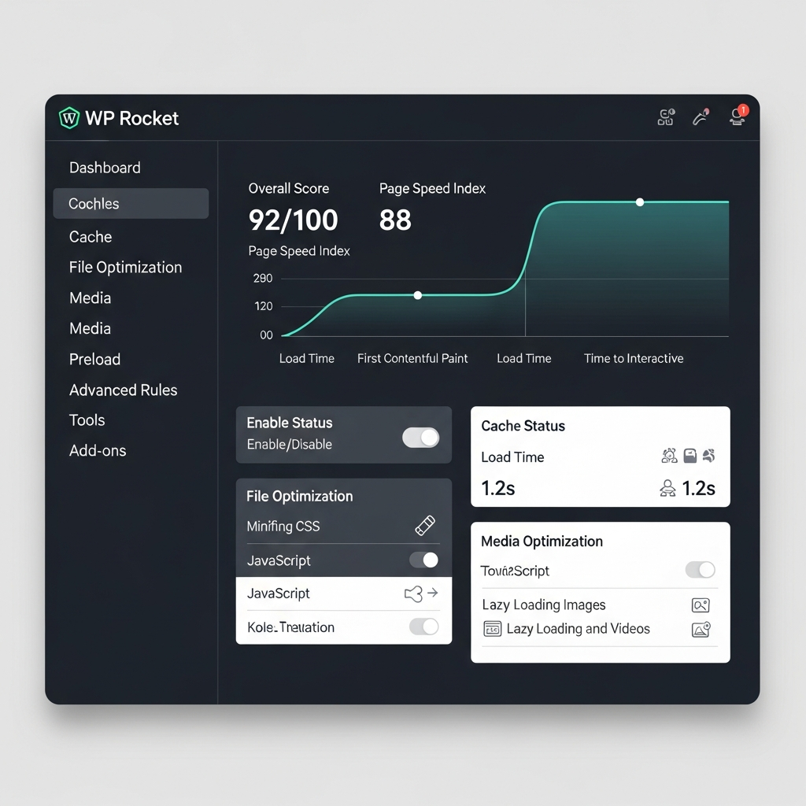Open the Add-ons sidebar link
This screenshot has height=806, width=806.
point(98,451)
